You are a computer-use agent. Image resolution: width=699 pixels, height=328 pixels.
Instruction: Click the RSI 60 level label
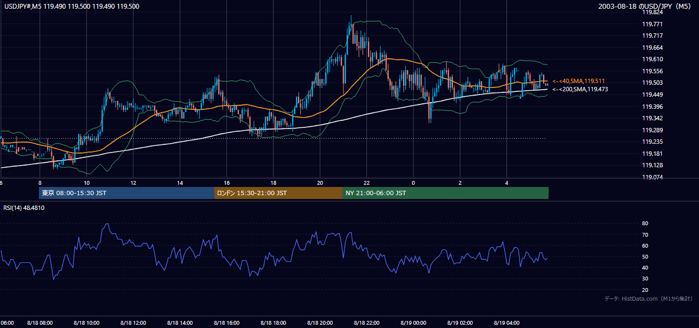[645, 245]
